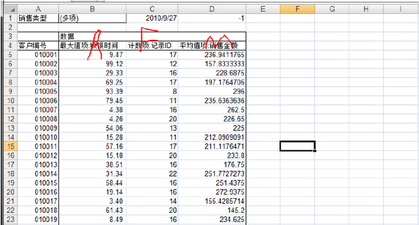This screenshot has width=419, height=225.
Task: Click cell D1 showing -1
Action: point(212,18)
